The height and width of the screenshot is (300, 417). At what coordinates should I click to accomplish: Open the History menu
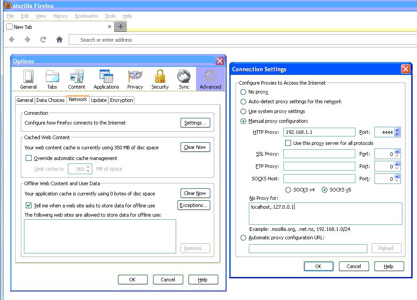coord(60,16)
